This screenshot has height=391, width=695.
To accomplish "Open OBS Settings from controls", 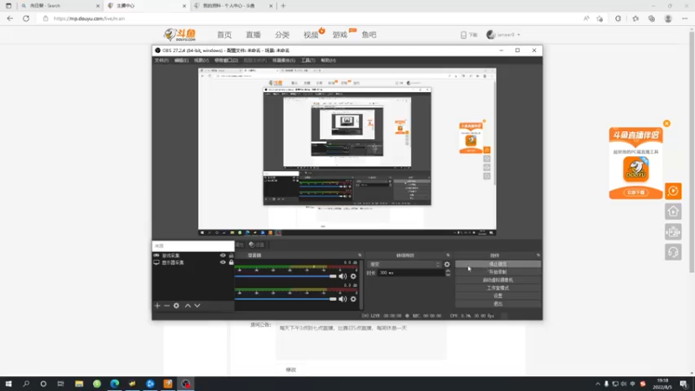I will coord(498,295).
